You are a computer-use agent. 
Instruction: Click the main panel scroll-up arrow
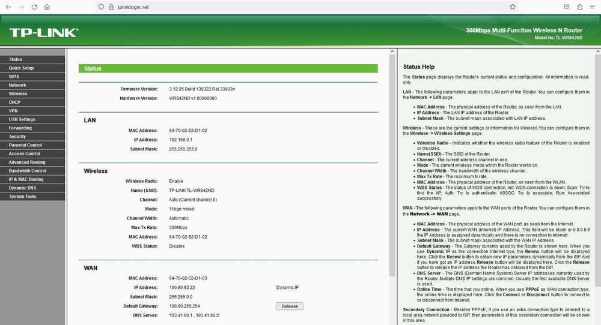[x=392, y=51]
